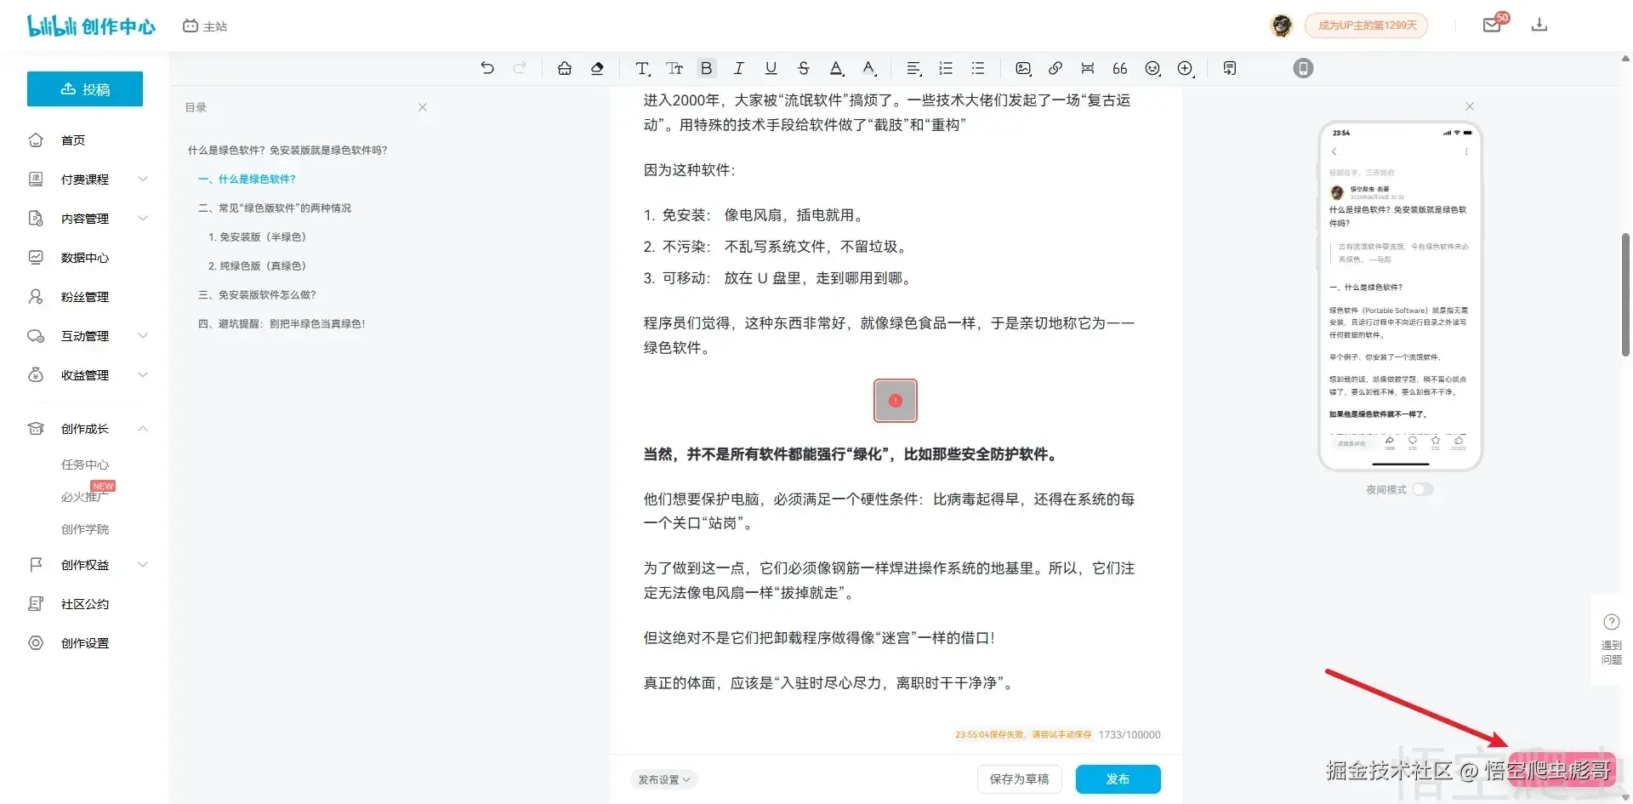
Task: Toggle strikethrough formatting
Action: 804,68
